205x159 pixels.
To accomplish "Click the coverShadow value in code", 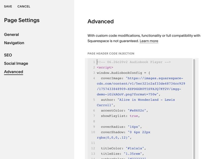I will click(x=124, y=135).
